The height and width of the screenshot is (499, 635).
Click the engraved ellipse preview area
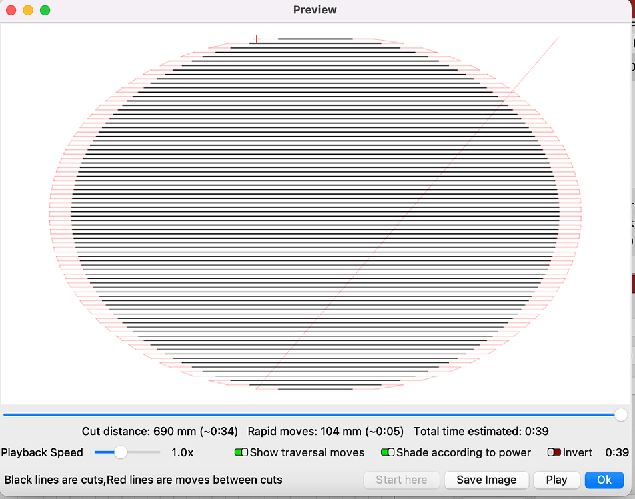click(x=315, y=214)
